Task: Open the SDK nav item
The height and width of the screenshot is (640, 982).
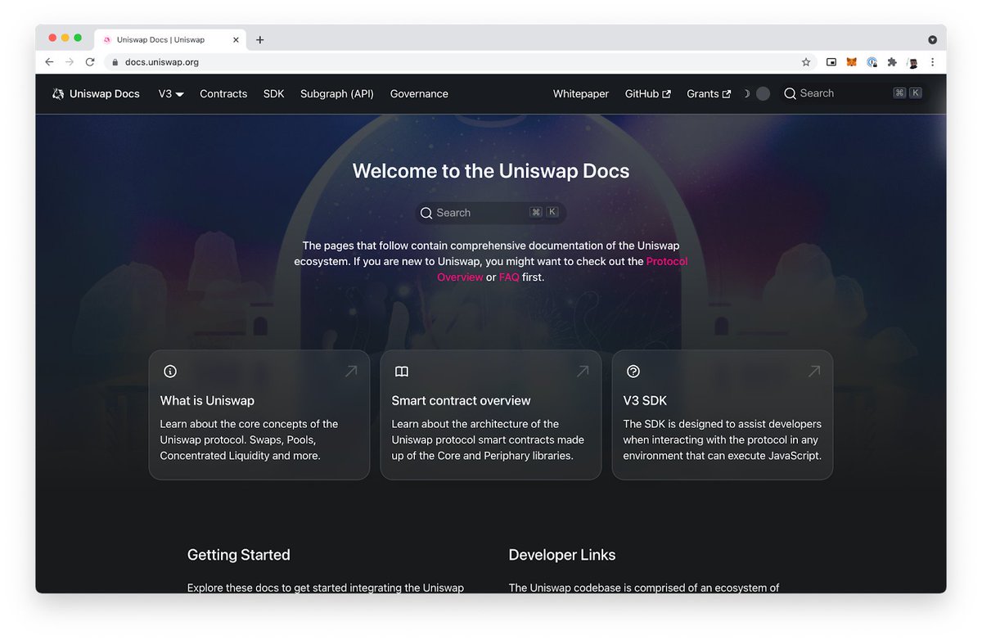Action: pyautogui.click(x=274, y=94)
